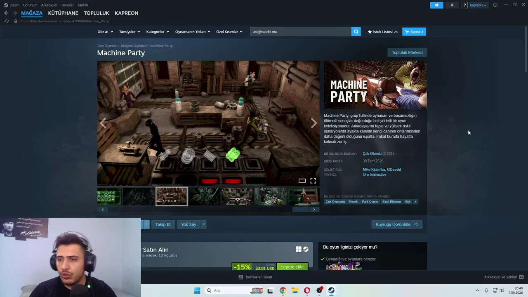
Task: Click the question mark help icon
Action: coord(465,5)
